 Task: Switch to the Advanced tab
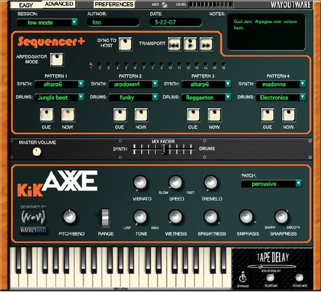coord(59,4)
